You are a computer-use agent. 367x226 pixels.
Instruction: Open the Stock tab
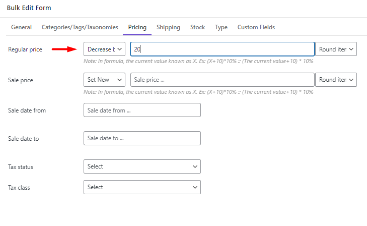(x=197, y=27)
